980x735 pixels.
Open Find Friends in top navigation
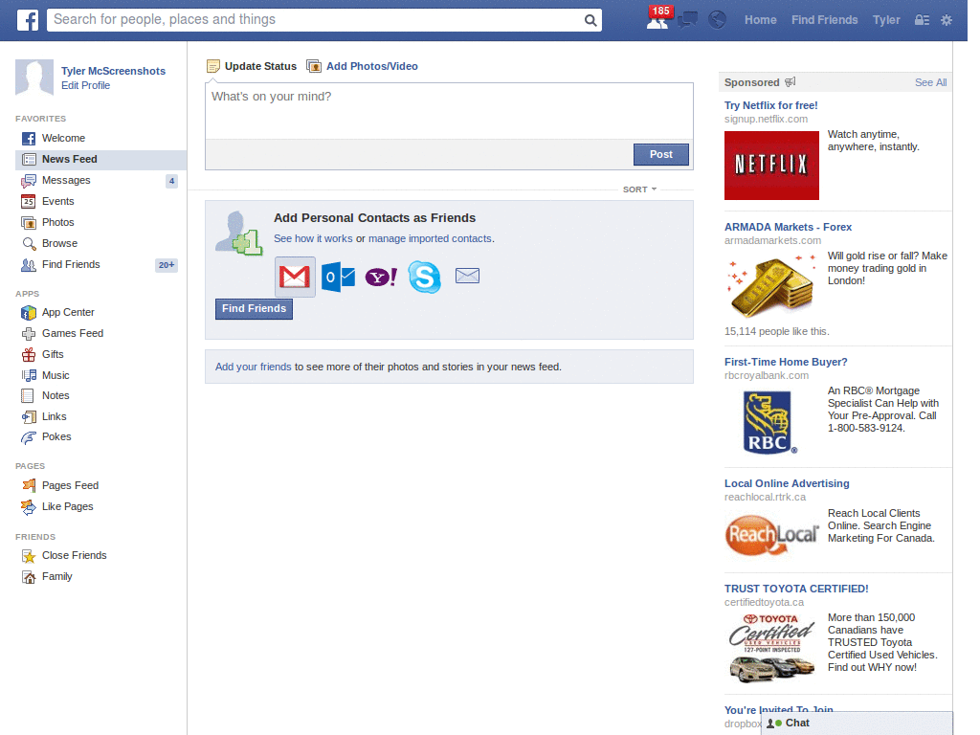point(824,20)
